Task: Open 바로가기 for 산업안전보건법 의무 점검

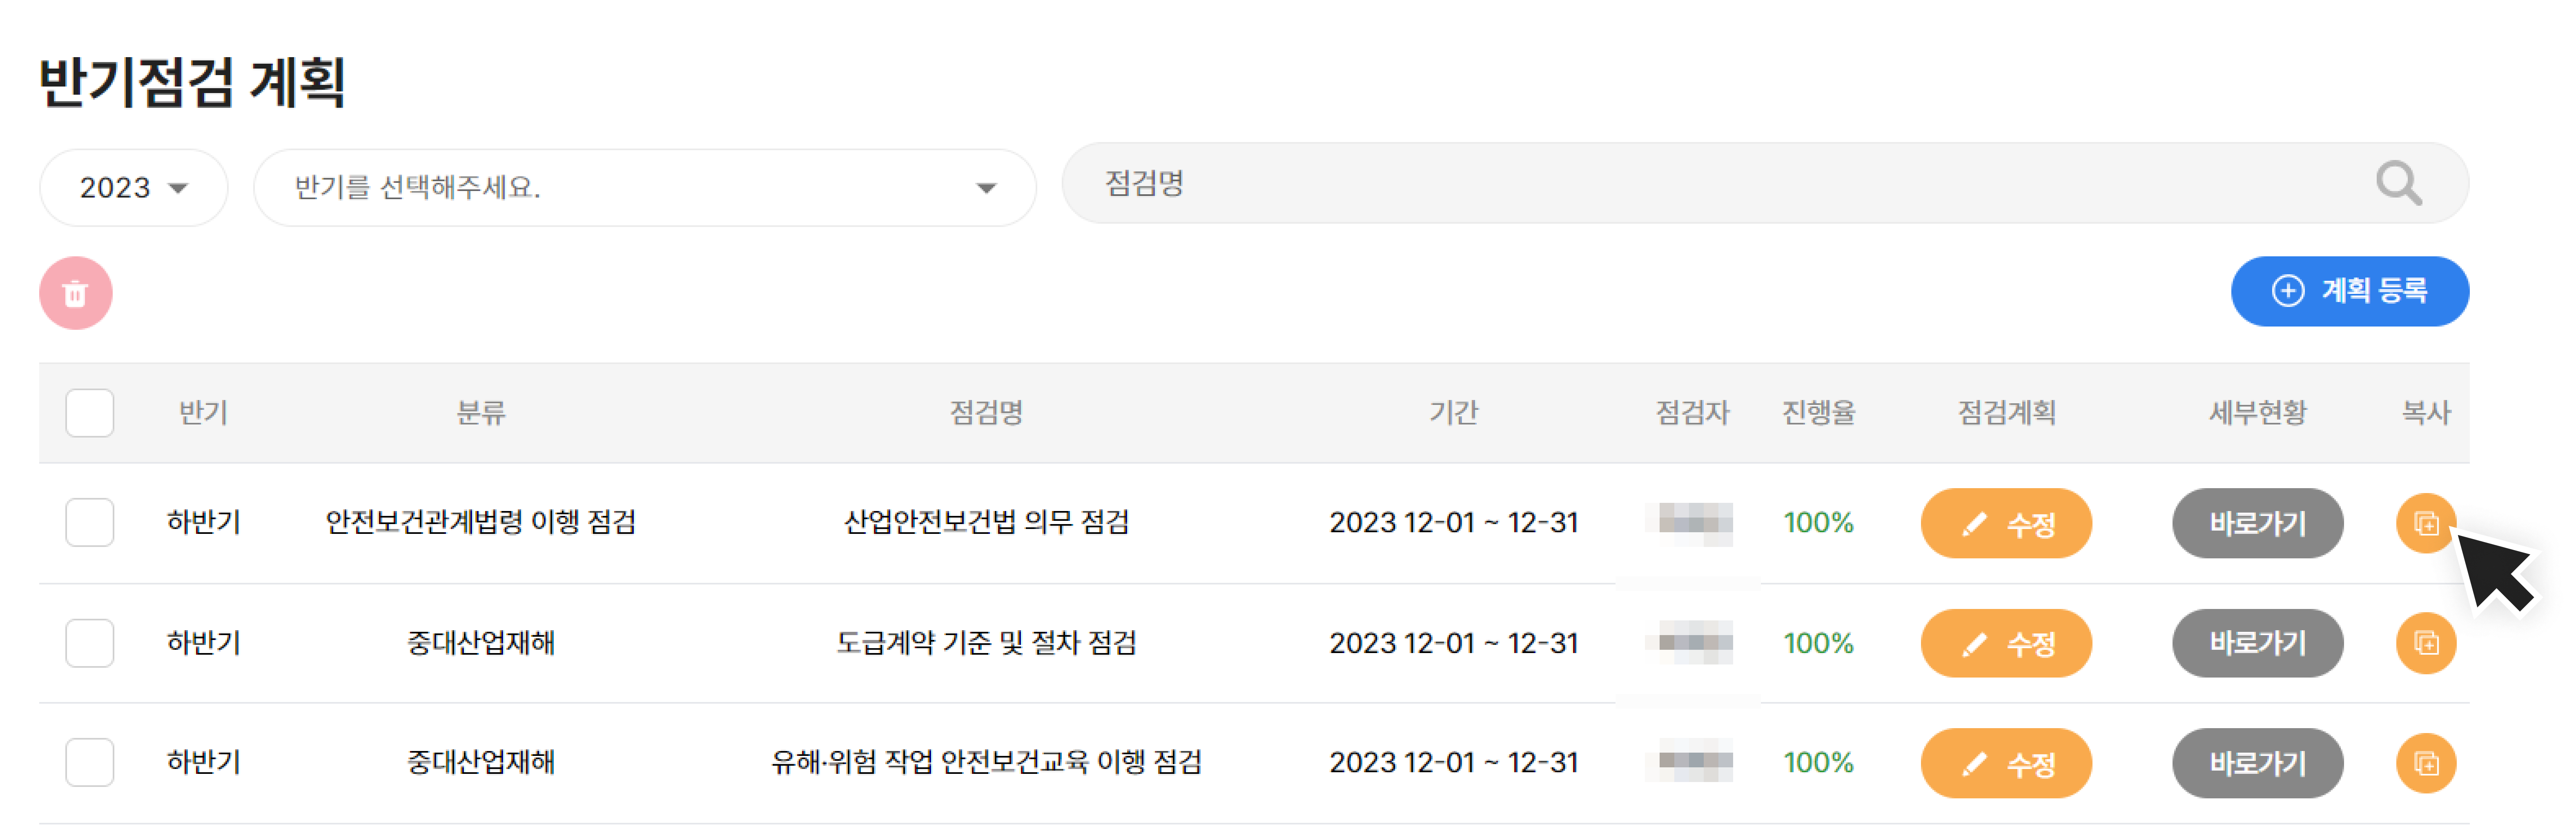Action: coord(2257,523)
